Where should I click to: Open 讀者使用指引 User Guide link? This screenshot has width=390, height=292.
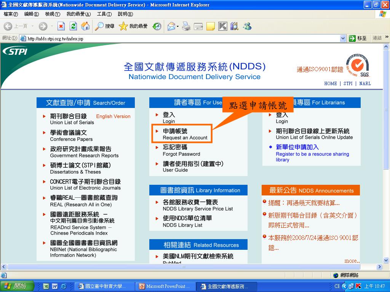[x=193, y=167]
